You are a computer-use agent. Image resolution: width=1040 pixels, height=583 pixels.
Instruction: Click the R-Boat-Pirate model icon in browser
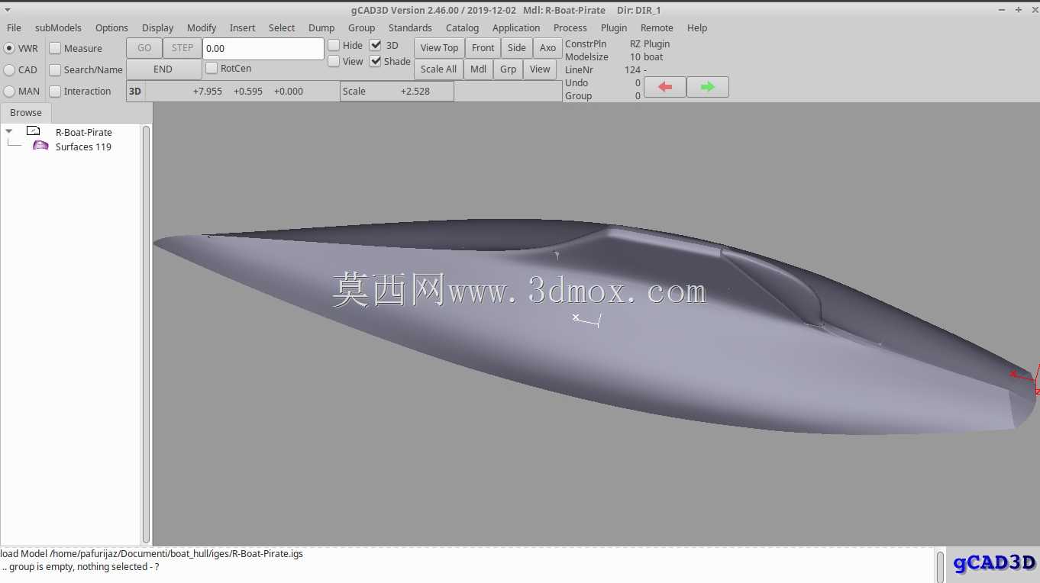click(34, 131)
